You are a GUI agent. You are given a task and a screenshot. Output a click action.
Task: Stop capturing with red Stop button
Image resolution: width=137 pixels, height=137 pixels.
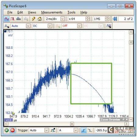click(x=12, y=130)
